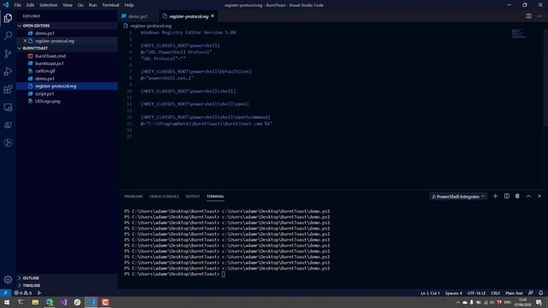Change the Spaces: 4 indentation setting
Viewport: 548px width, 308px height.
point(453,293)
